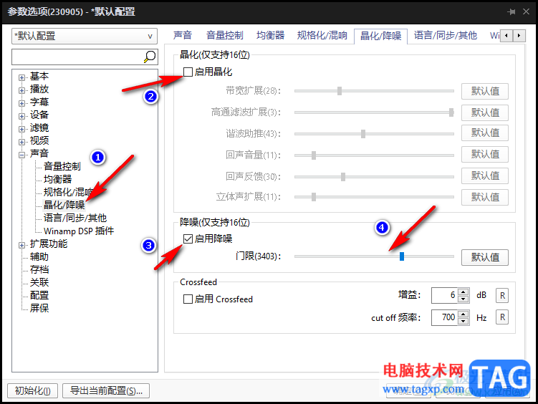Click the 回声反馈 slider handle

point(342,177)
